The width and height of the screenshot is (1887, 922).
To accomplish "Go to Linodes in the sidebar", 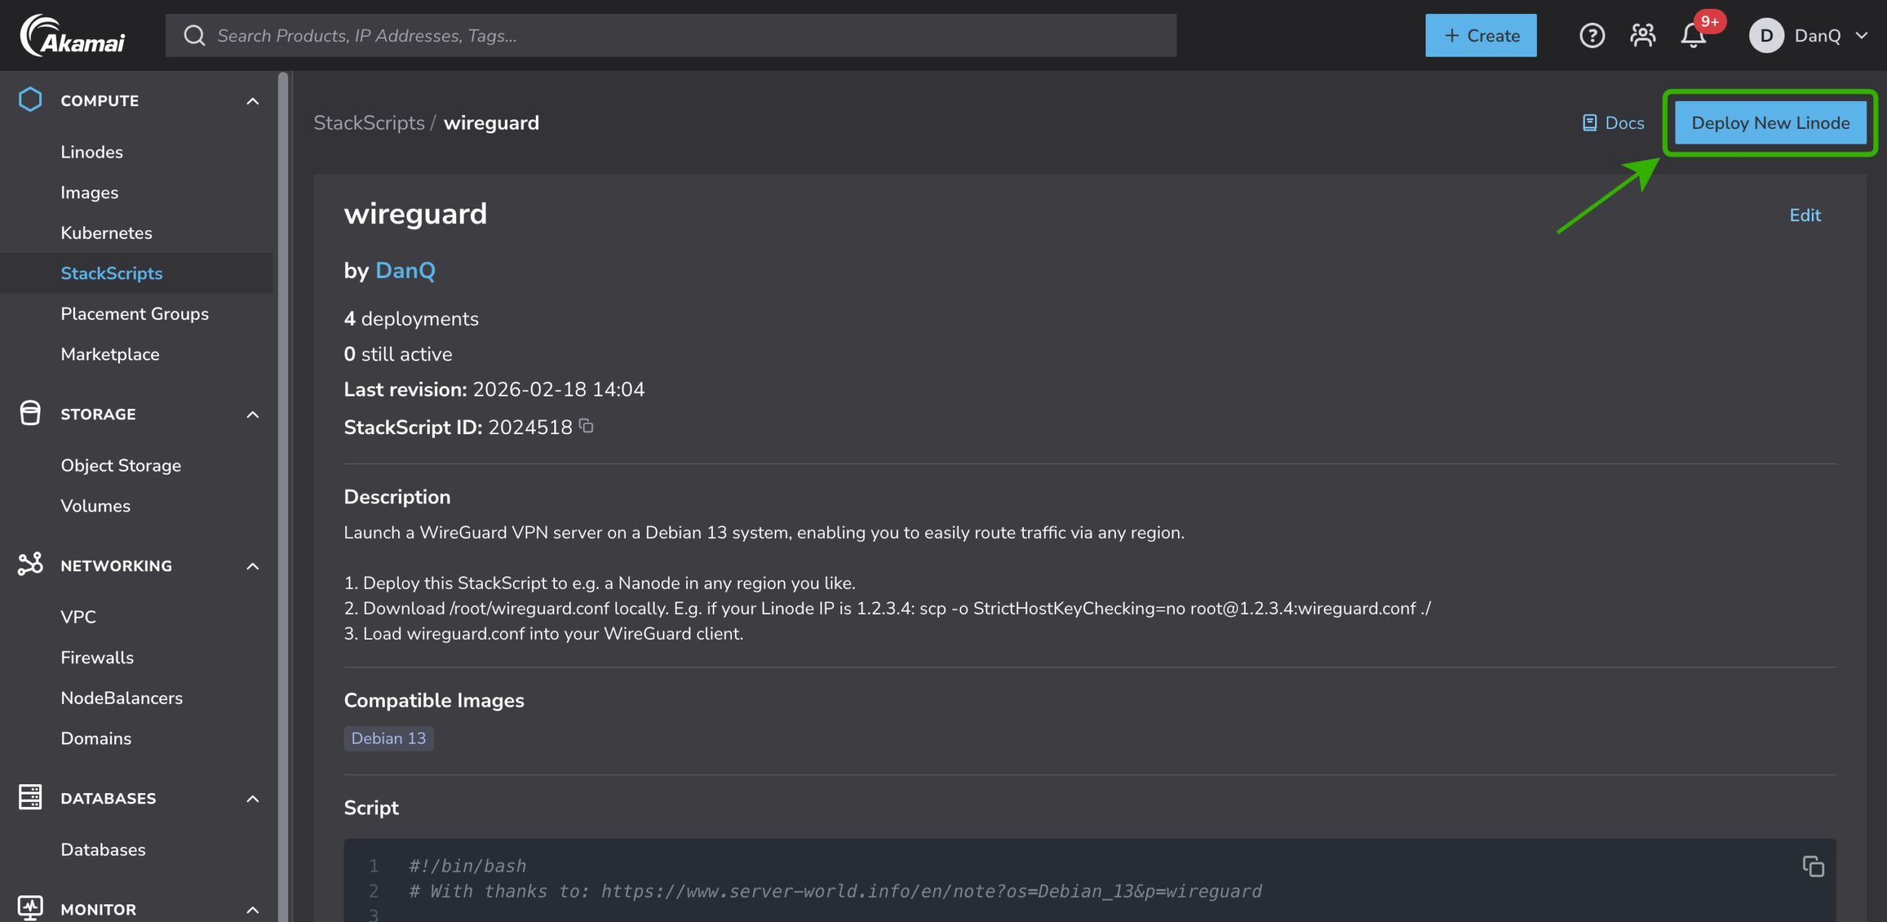I will click(x=91, y=152).
